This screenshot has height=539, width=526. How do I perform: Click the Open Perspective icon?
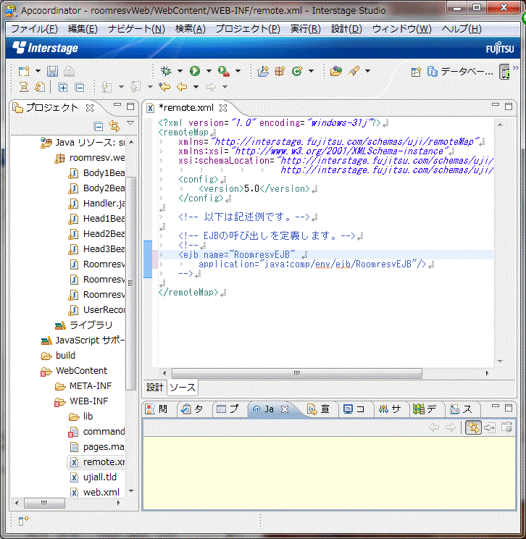(416, 72)
